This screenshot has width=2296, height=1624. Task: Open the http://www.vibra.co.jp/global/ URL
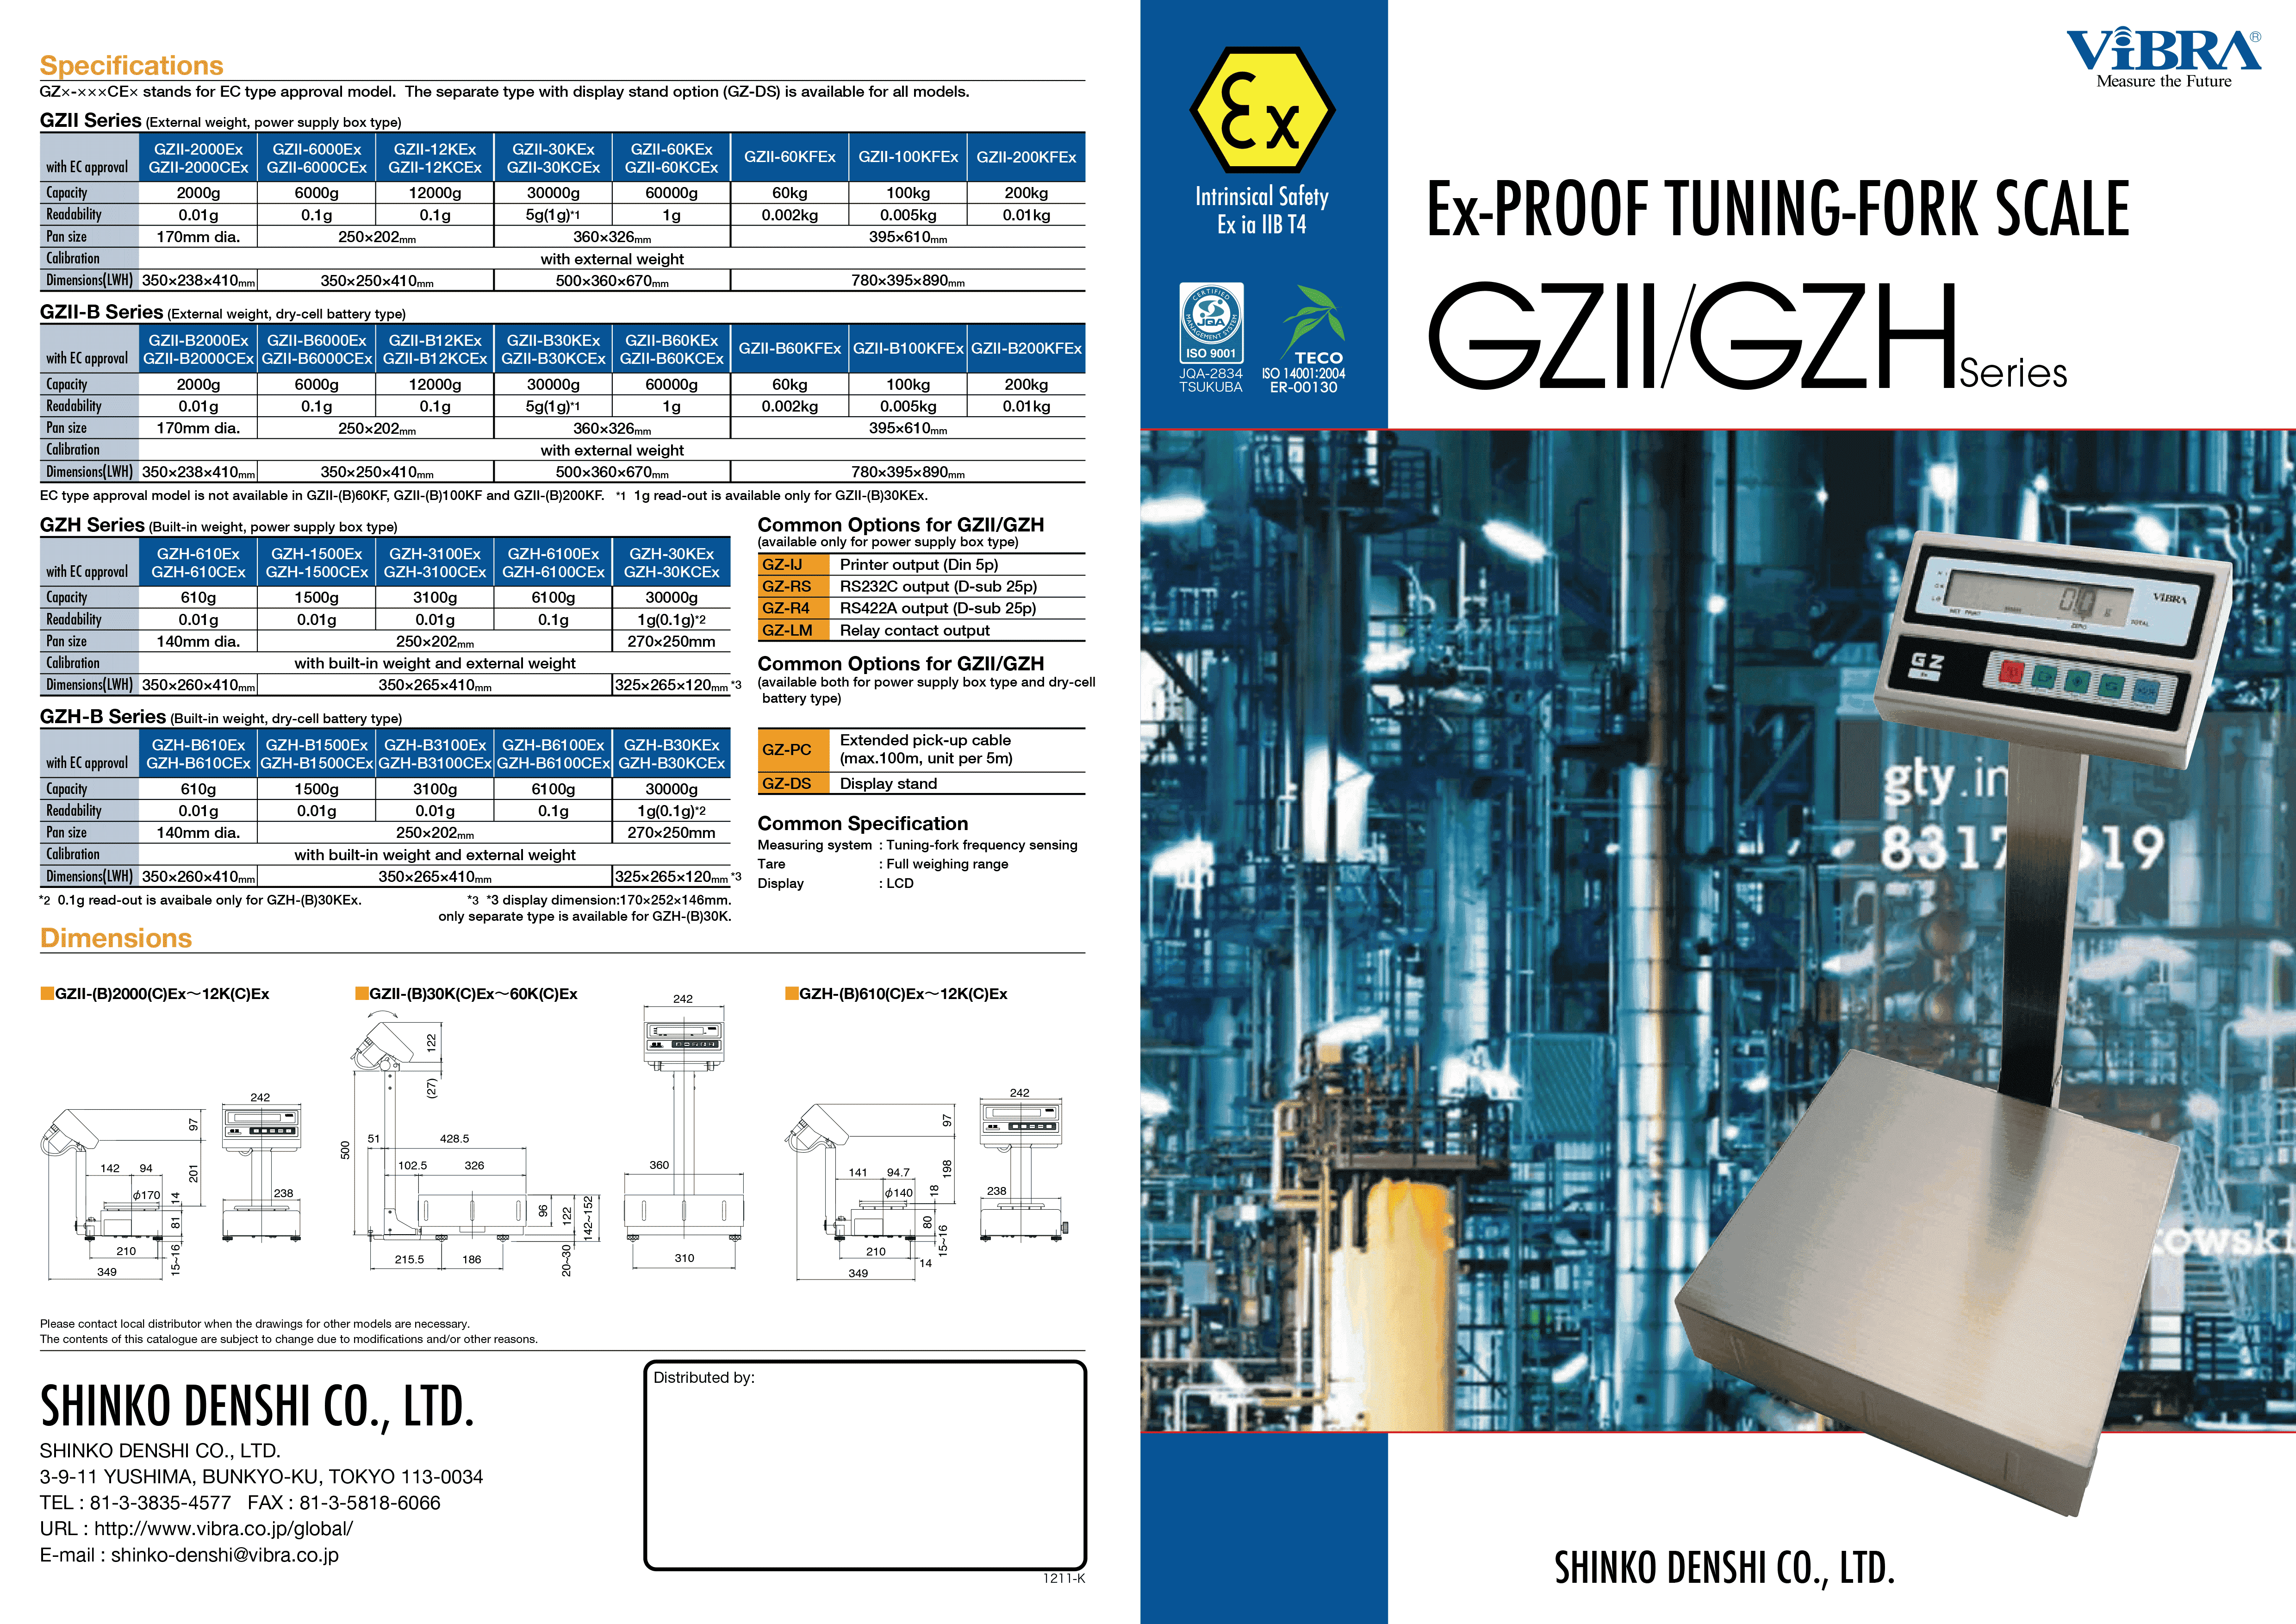pyautogui.click(x=223, y=1529)
